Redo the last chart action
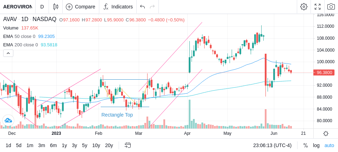338x152 pixels. (x=152, y=7)
